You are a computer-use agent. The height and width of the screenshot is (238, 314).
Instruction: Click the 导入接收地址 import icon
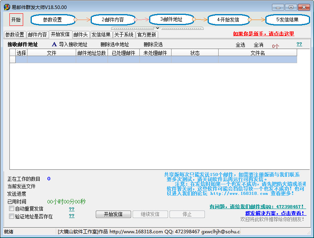pos(55,45)
